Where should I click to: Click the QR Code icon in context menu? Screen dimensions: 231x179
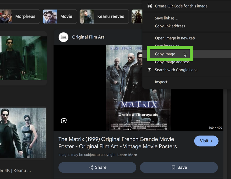tap(149, 6)
